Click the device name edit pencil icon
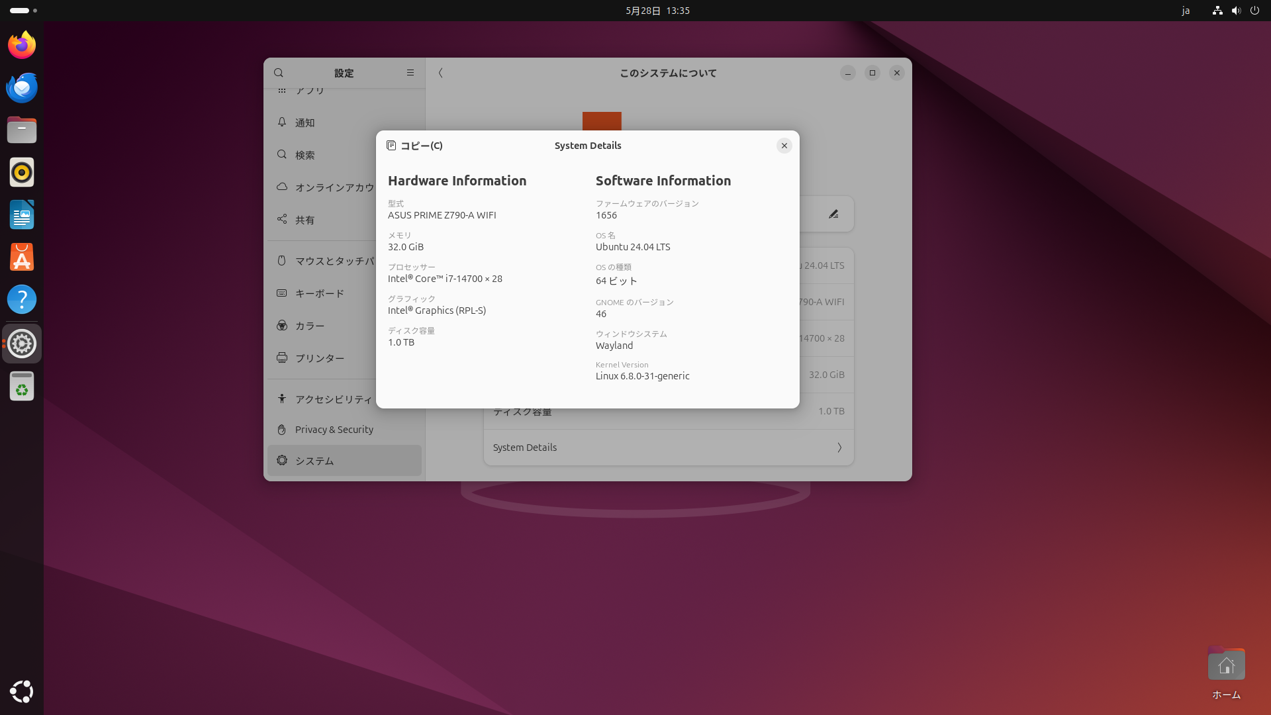The height and width of the screenshot is (715, 1271). pos(833,214)
